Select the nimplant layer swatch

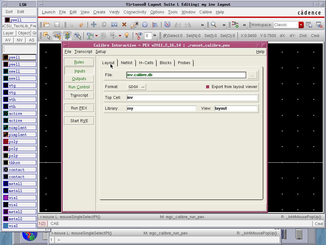[6, 128]
